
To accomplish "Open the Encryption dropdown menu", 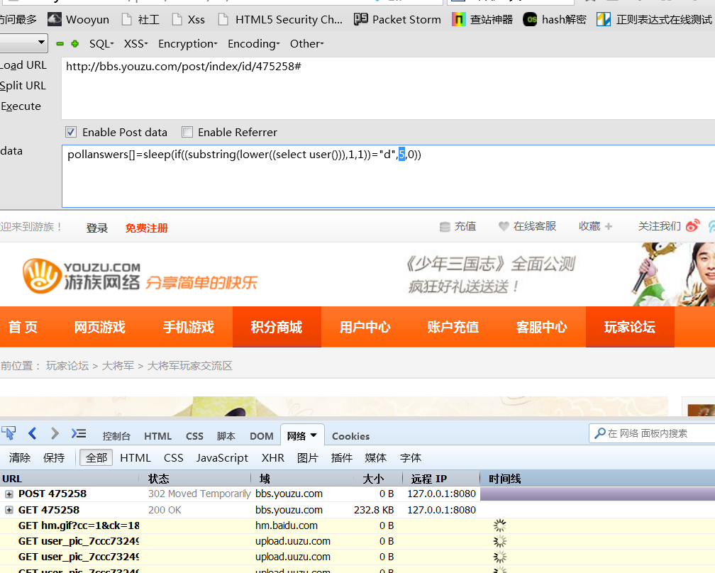I will click(x=187, y=44).
